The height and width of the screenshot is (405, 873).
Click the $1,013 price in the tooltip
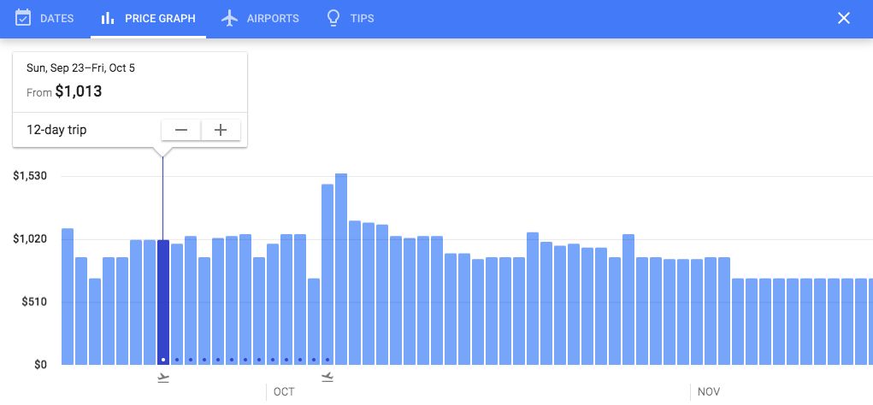tap(79, 91)
